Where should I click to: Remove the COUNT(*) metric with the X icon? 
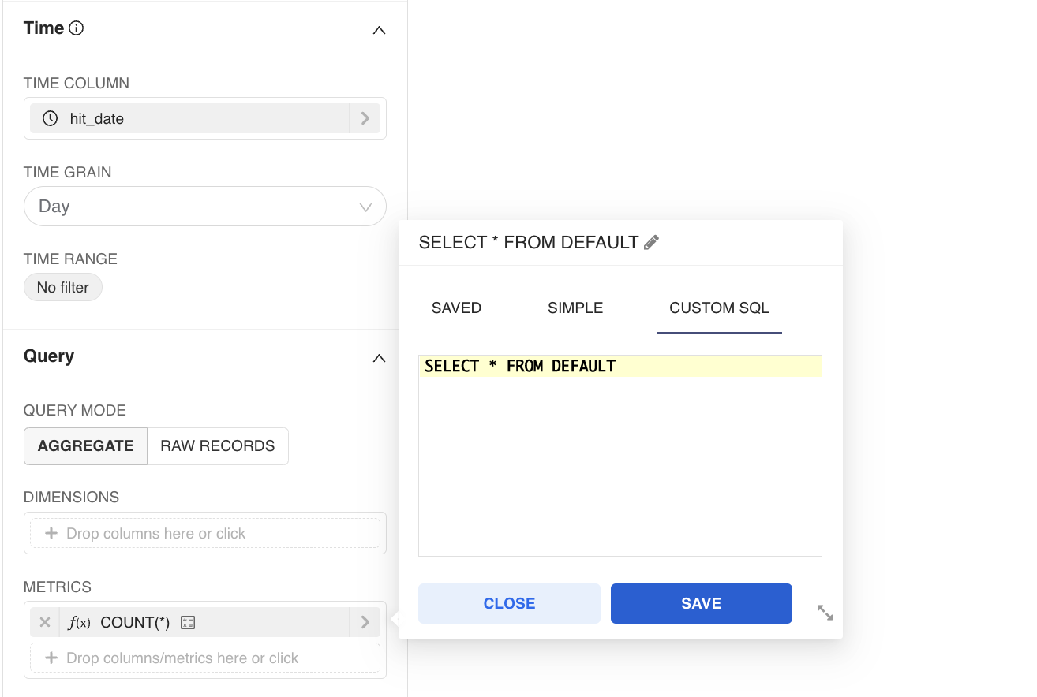pos(45,622)
